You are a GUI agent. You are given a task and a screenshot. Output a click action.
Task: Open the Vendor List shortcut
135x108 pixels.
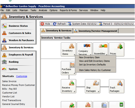[8, 96]
